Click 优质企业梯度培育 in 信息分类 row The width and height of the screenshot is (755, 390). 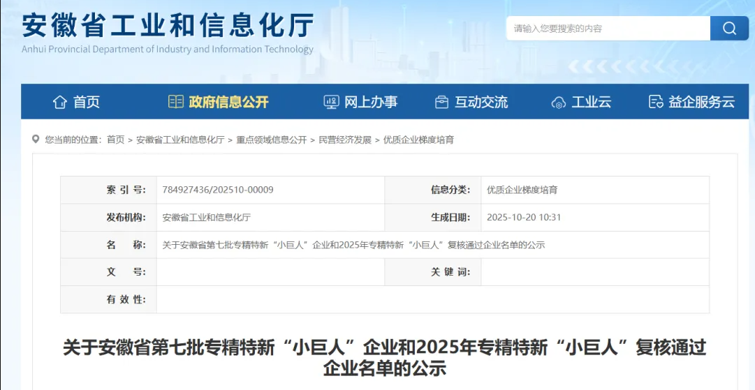[x=522, y=190]
